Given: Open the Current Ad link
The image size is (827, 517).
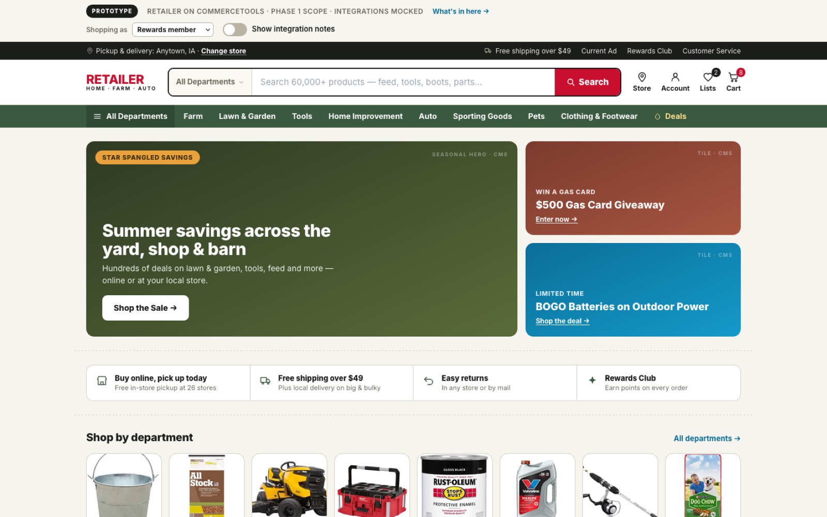Looking at the screenshot, I should (x=599, y=51).
